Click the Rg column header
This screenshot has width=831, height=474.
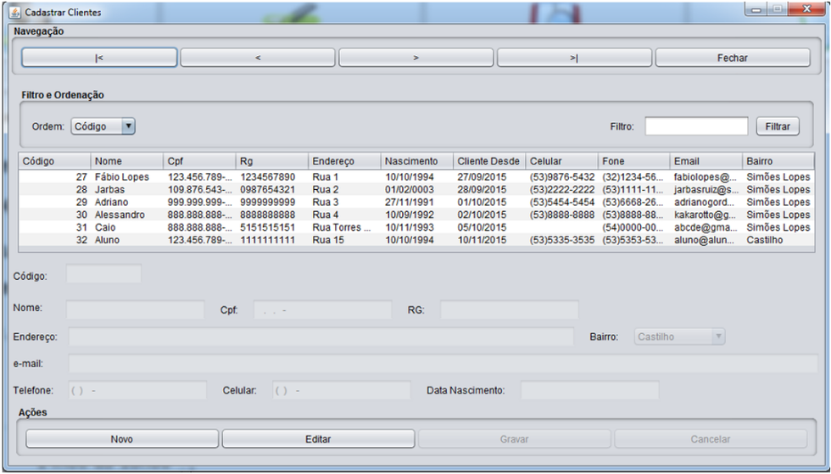click(x=272, y=161)
